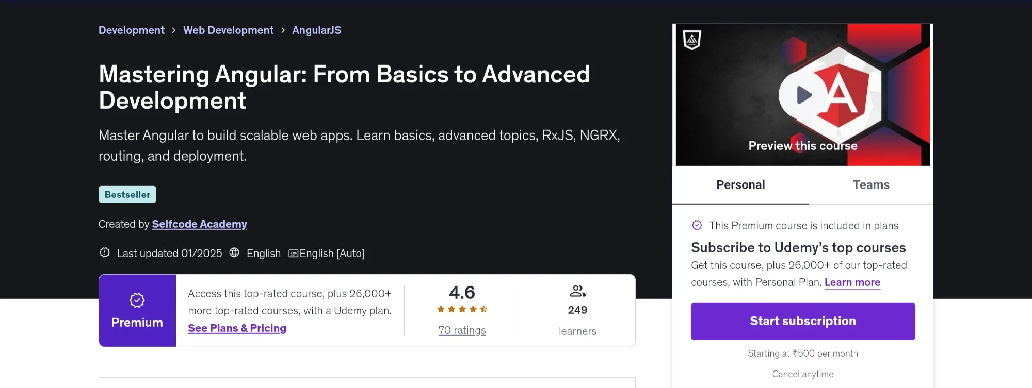Click the course title heading
This screenshot has width=1032, height=388.
click(x=344, y=87)
